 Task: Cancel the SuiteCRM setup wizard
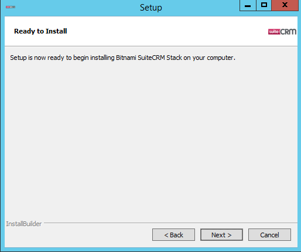tap(269, 234)
